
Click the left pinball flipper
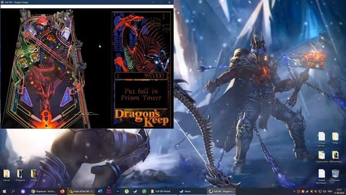click(x=36, y=118)
